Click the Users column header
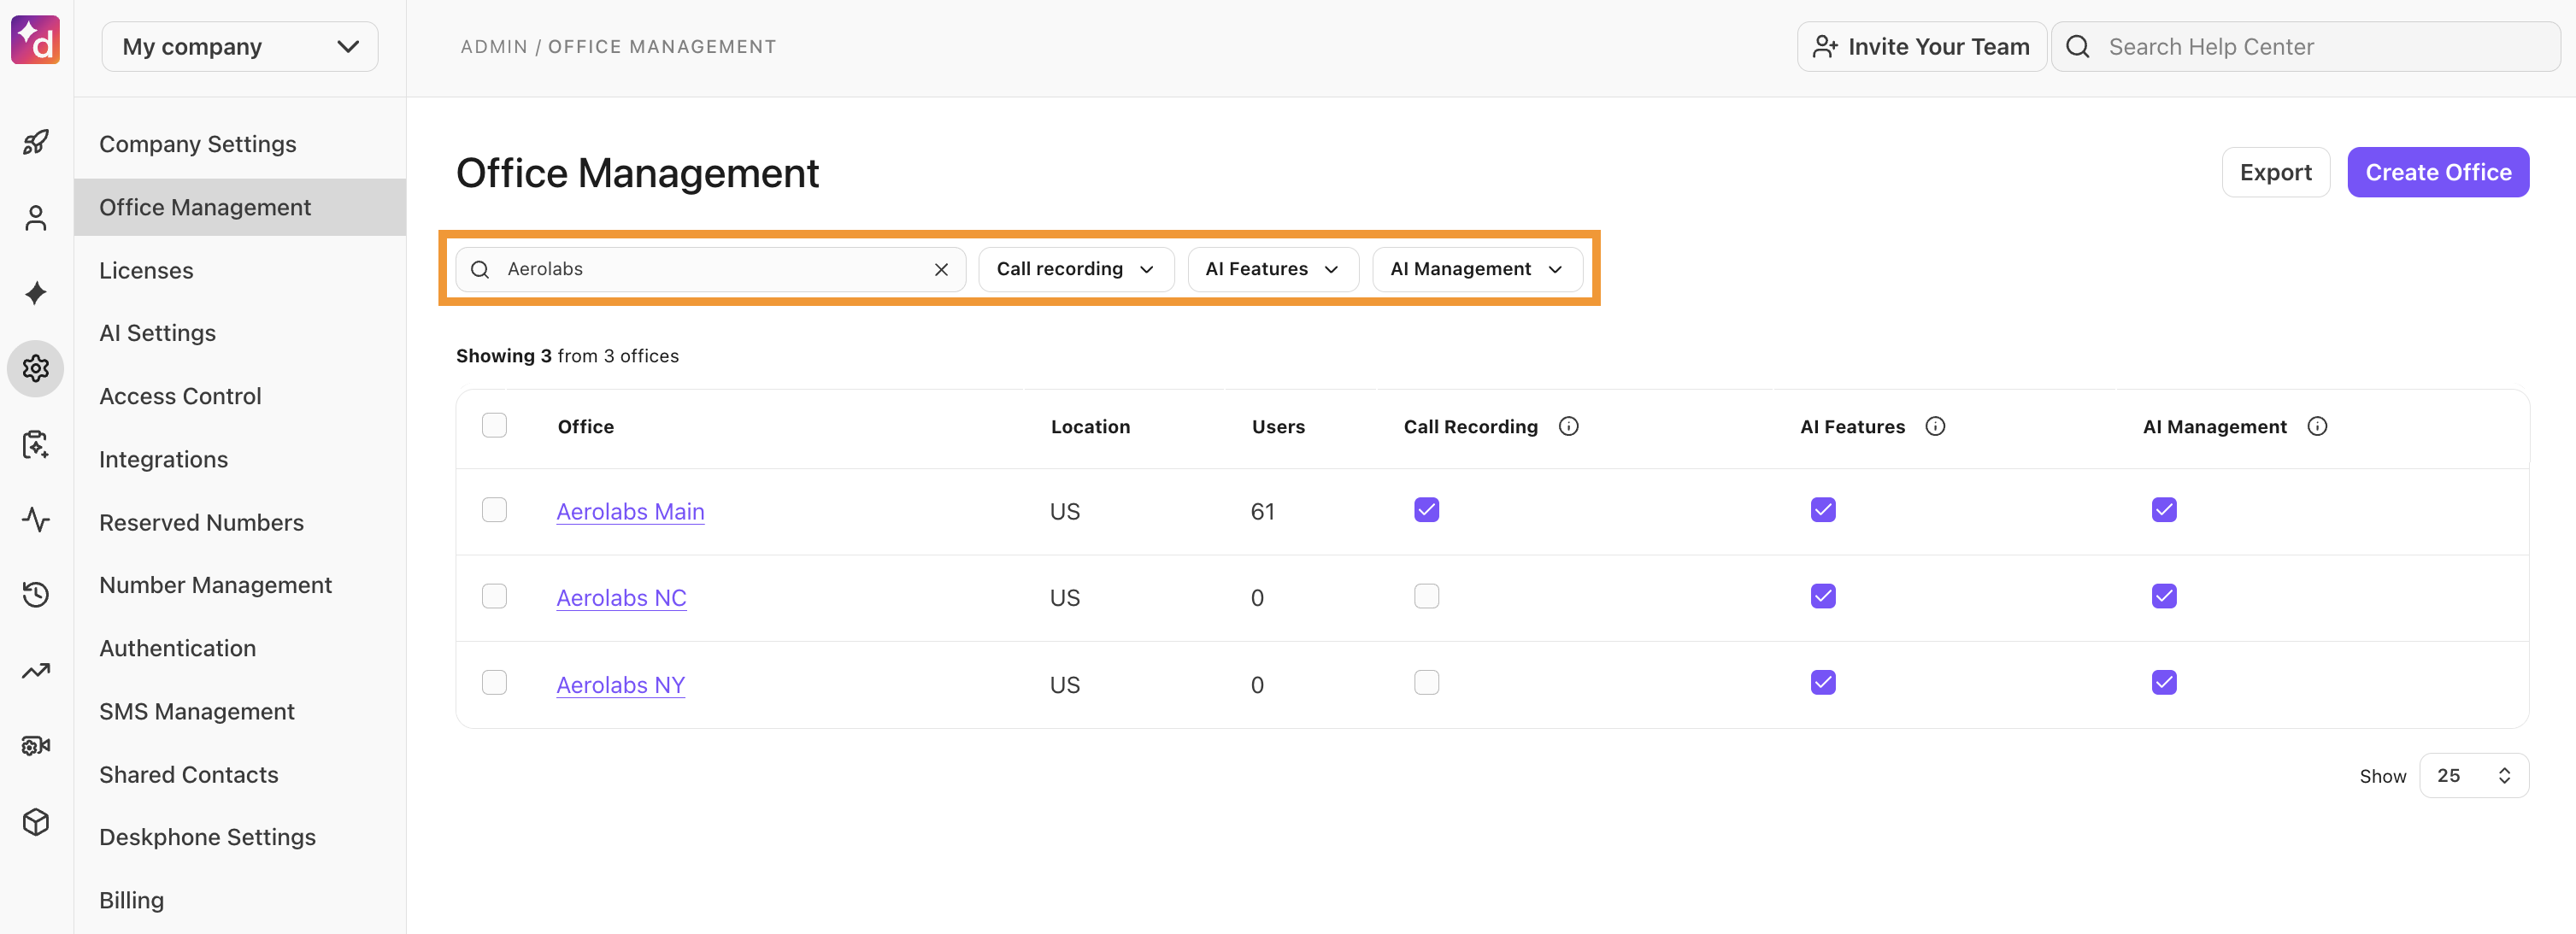Image resolution: width=2576 pixels, height=934 pixels. [1278, 426]
